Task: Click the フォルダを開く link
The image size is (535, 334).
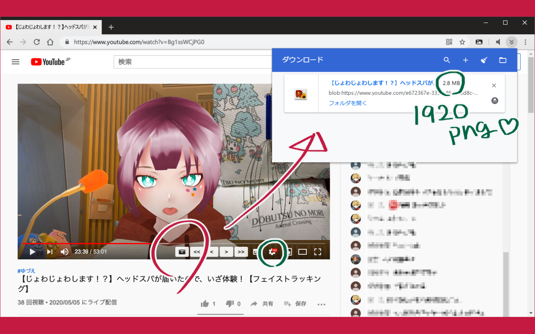Action: pos(347,103)
